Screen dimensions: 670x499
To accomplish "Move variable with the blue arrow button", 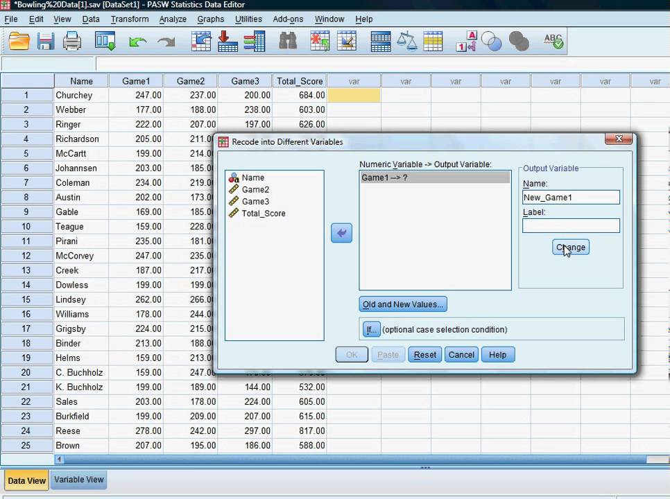I will pos(341,233).
